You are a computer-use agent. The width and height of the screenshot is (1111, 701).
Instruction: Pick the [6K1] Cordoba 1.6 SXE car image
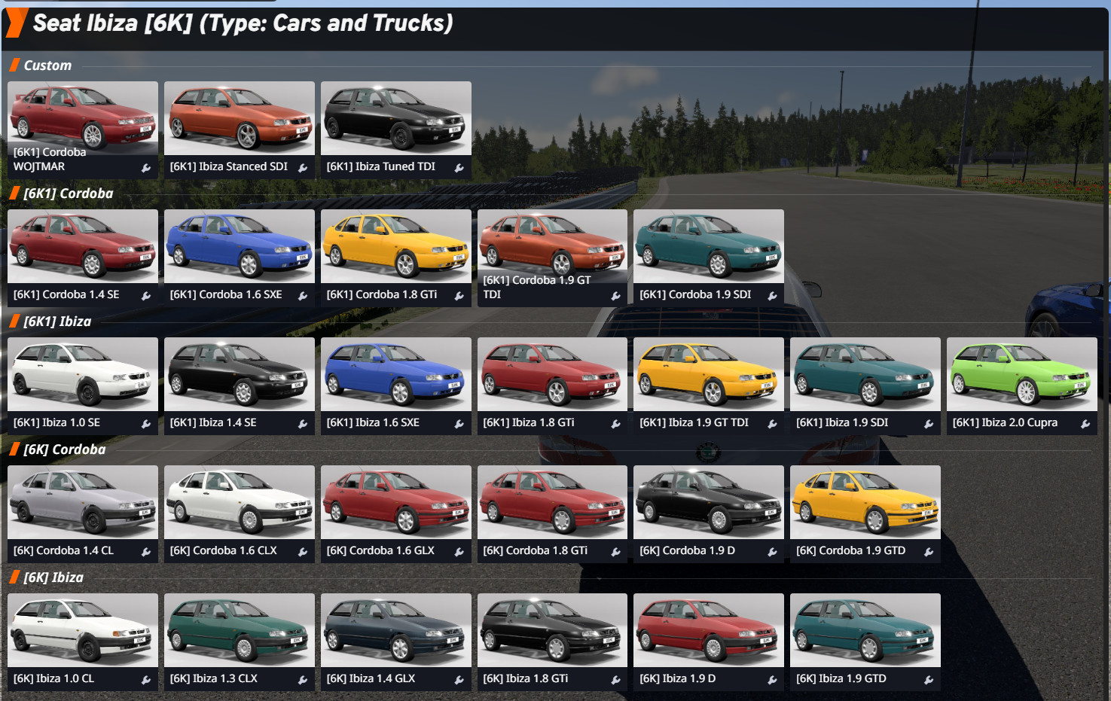(x=240, y=246)
